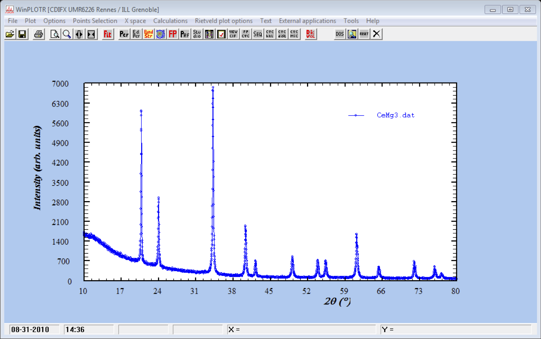
Task: Click the 7000 y-axis tick label
Action: point(60,84)
